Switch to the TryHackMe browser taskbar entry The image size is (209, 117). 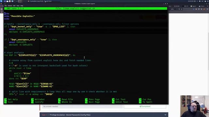[36, 1]
